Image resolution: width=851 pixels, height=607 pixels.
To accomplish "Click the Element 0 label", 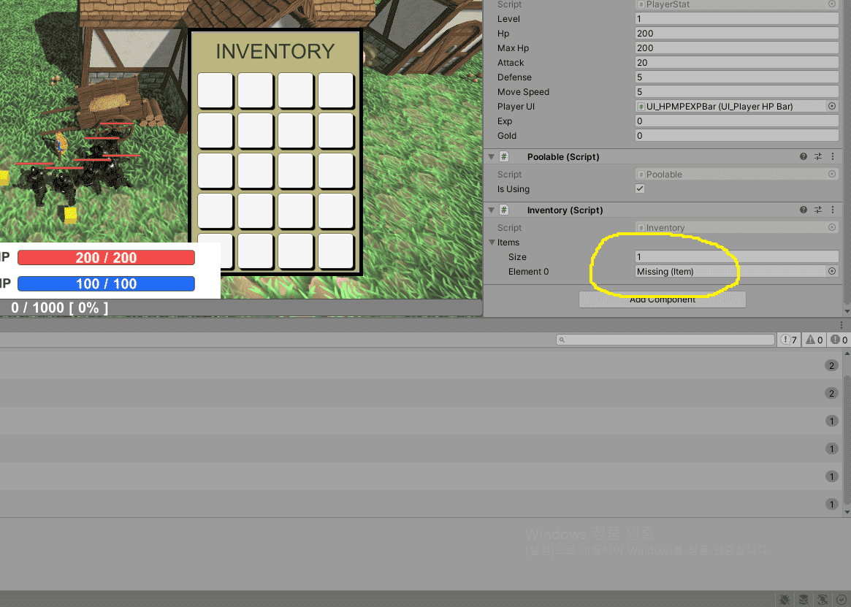I will (x=529, y=272).
